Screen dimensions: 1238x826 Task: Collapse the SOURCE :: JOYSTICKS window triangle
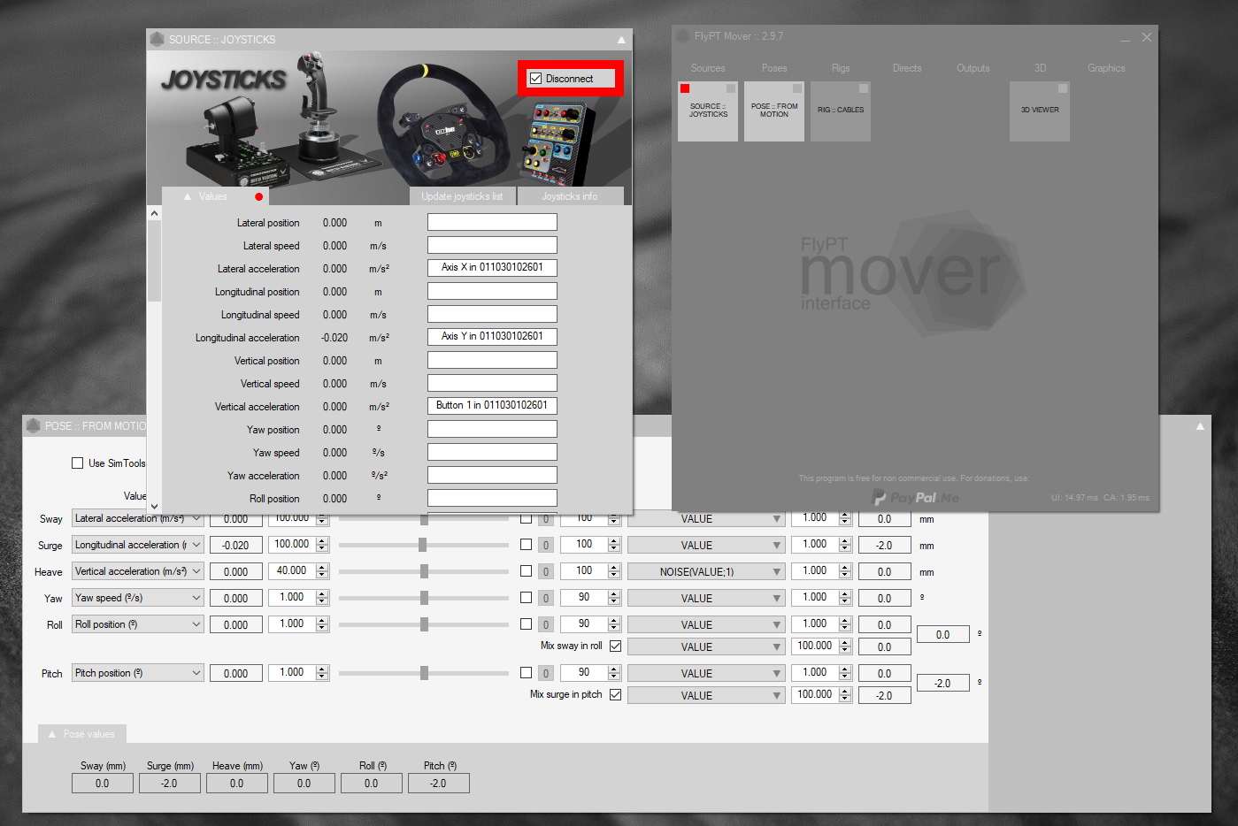pos(621,40)
